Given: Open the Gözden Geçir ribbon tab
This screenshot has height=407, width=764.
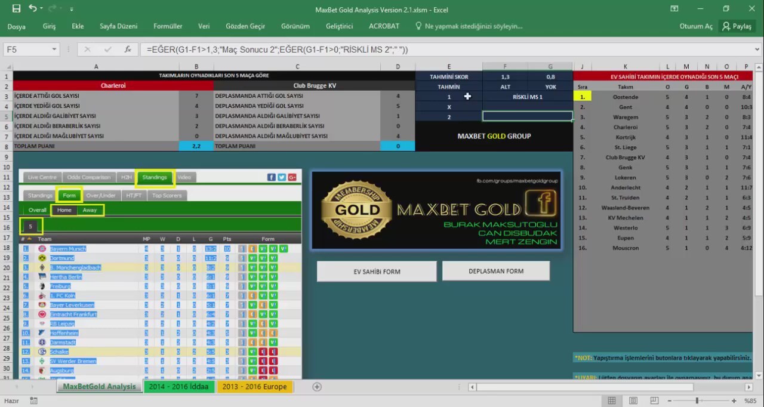Looking at the screenshot, I should click(245, 26).
